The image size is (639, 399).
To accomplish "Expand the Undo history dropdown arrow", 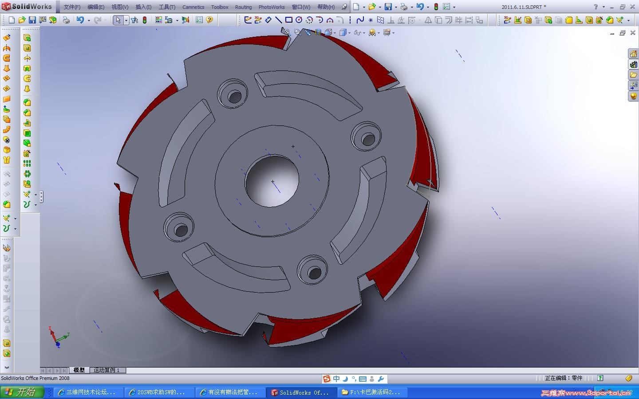I will [89, 20].
